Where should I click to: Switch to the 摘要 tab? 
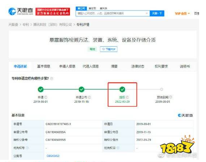point(114,67)
